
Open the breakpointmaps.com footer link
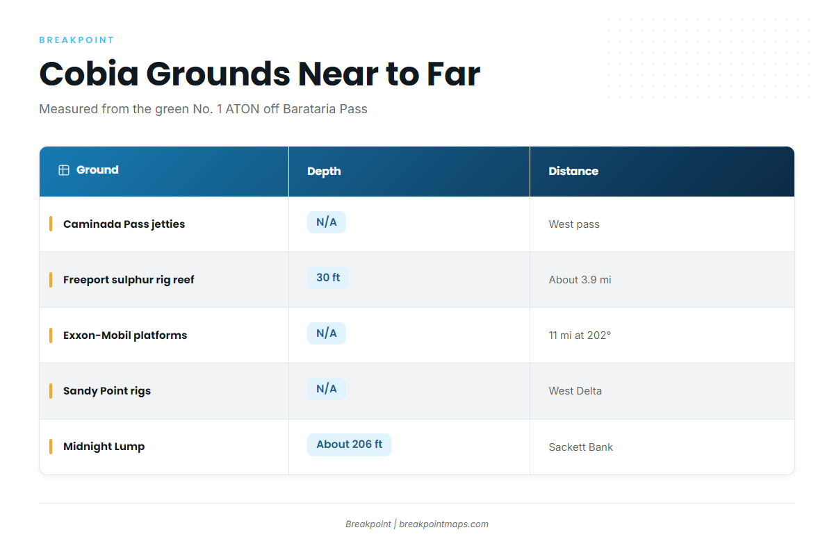click(x=444, y=524)
